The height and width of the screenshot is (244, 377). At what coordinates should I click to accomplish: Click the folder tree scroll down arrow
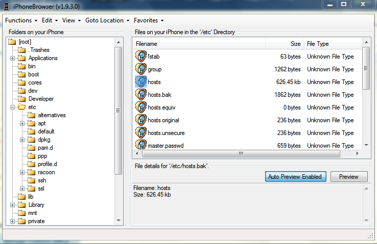(119, 221)
